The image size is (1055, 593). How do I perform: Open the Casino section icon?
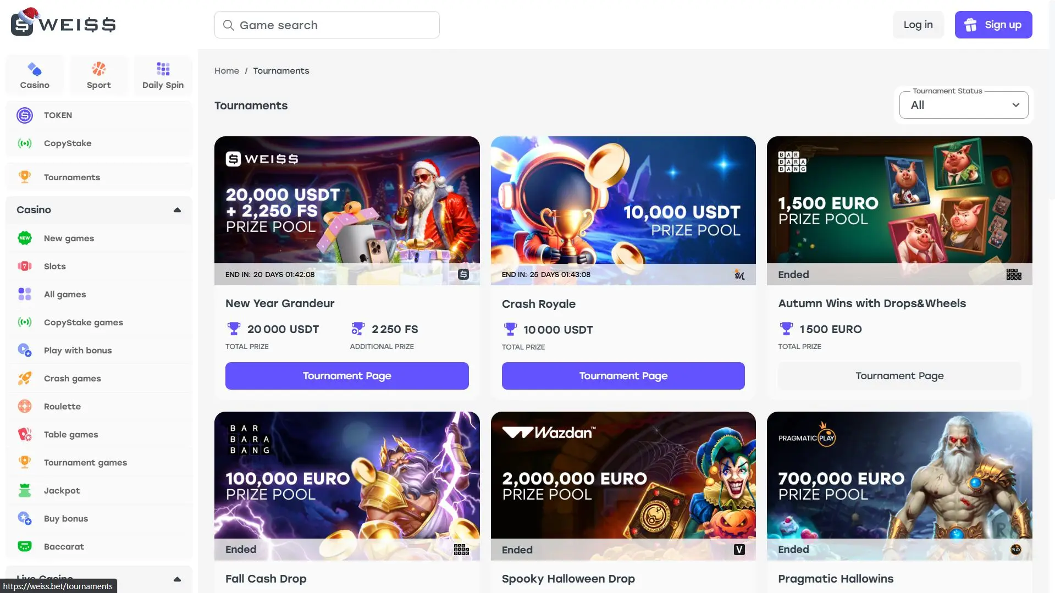(35, 69)
